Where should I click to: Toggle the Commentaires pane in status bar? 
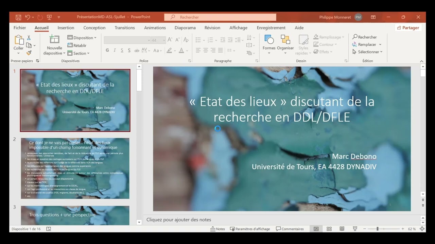pos(290,229)
